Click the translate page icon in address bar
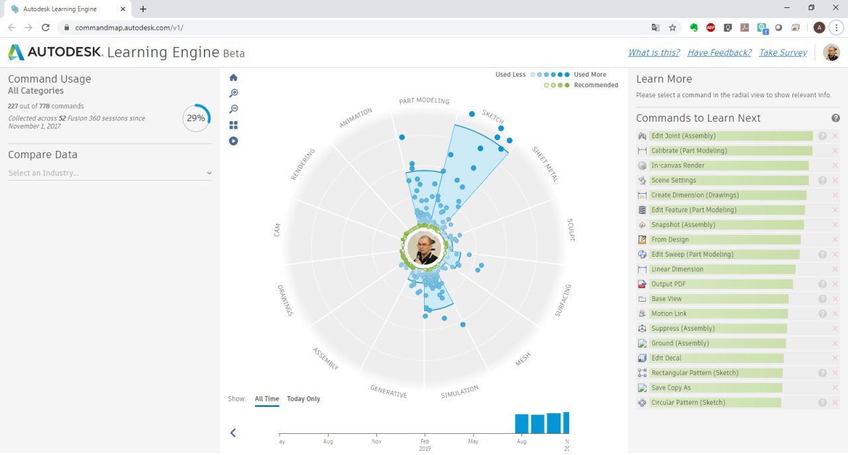This screenshot has height=455, width=848. 655,28
